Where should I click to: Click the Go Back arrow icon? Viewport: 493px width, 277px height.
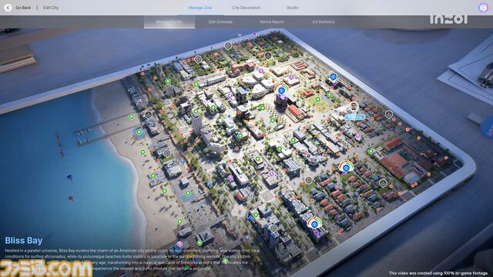click(x=8, y=8)
